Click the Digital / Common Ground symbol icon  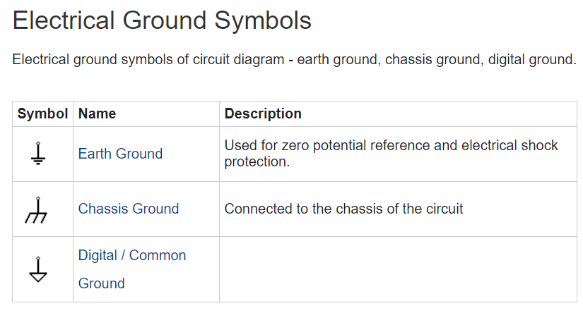pos(39,269)
